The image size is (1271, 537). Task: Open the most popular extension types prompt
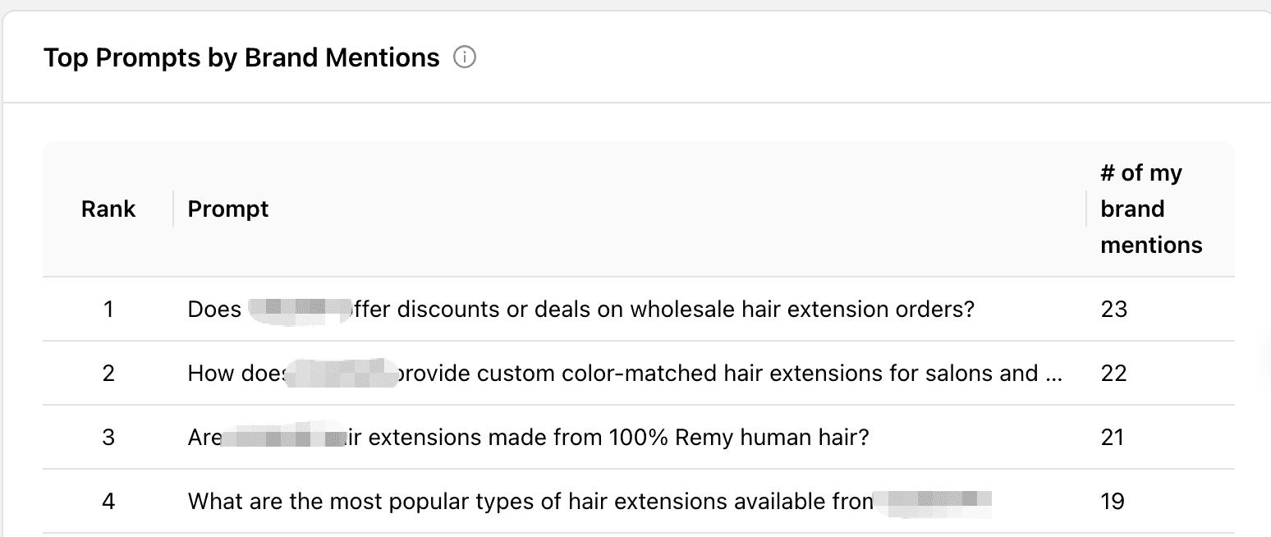click(525, 502)
